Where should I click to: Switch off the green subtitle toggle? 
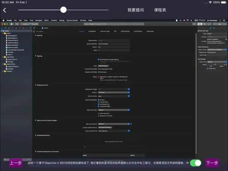click(x=195, y=163)
